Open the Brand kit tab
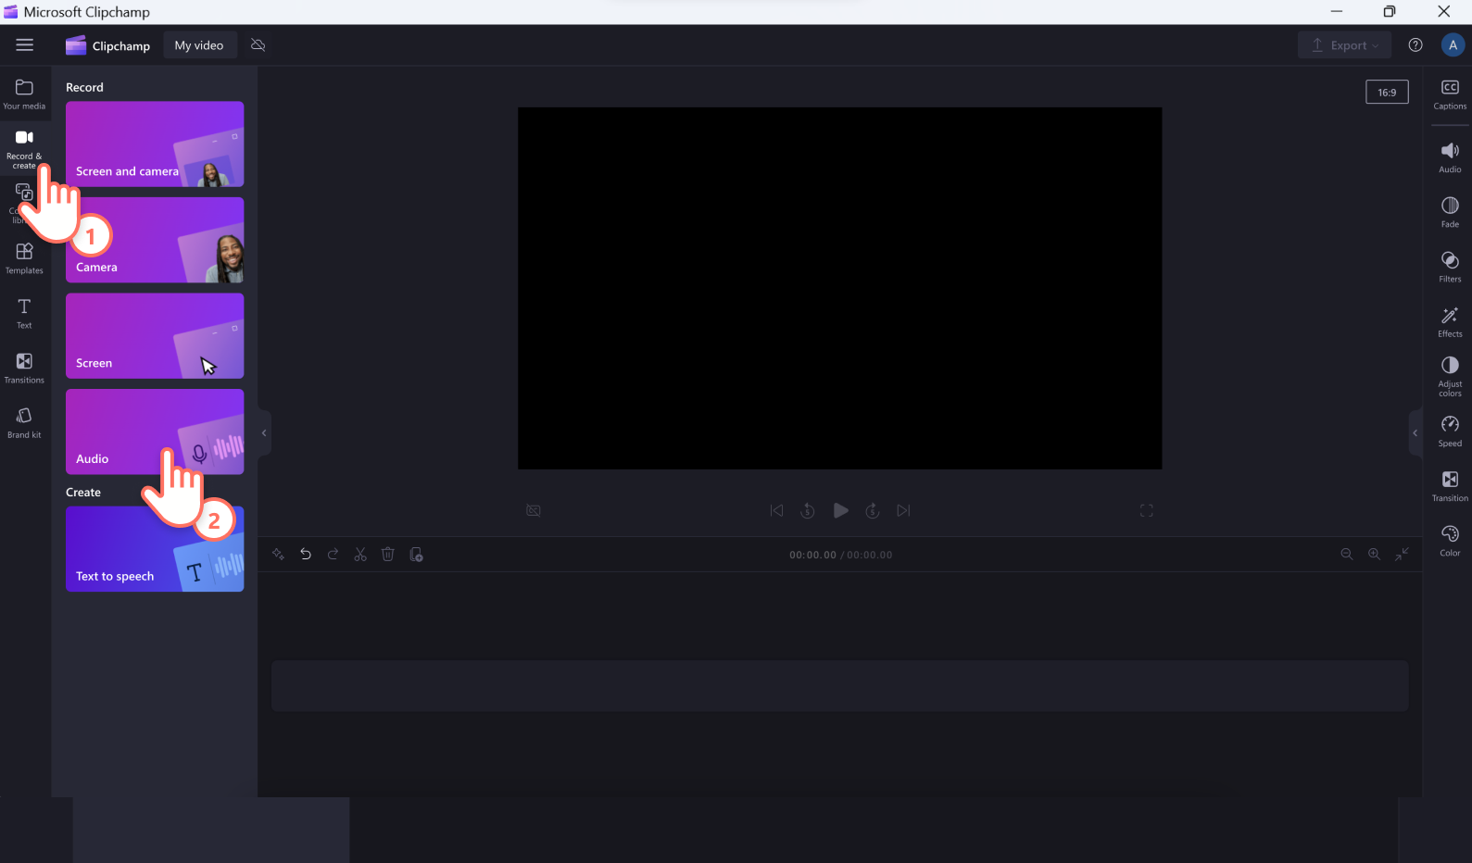 click(24, 422)
